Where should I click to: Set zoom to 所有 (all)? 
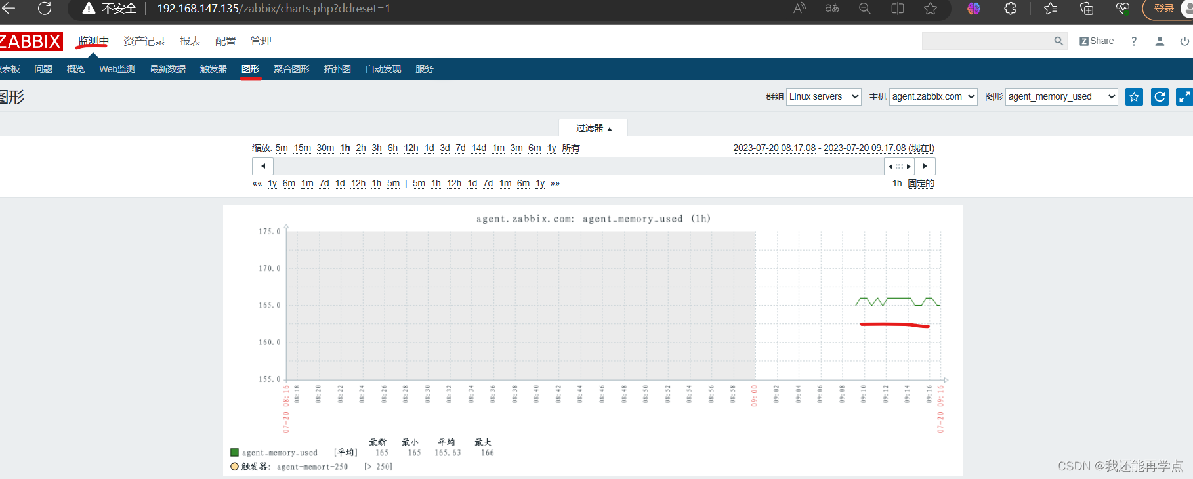[x=571, y=148]
